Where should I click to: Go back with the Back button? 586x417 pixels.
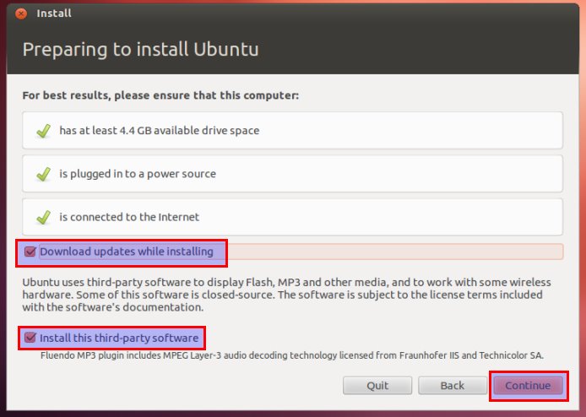point(452,385)
